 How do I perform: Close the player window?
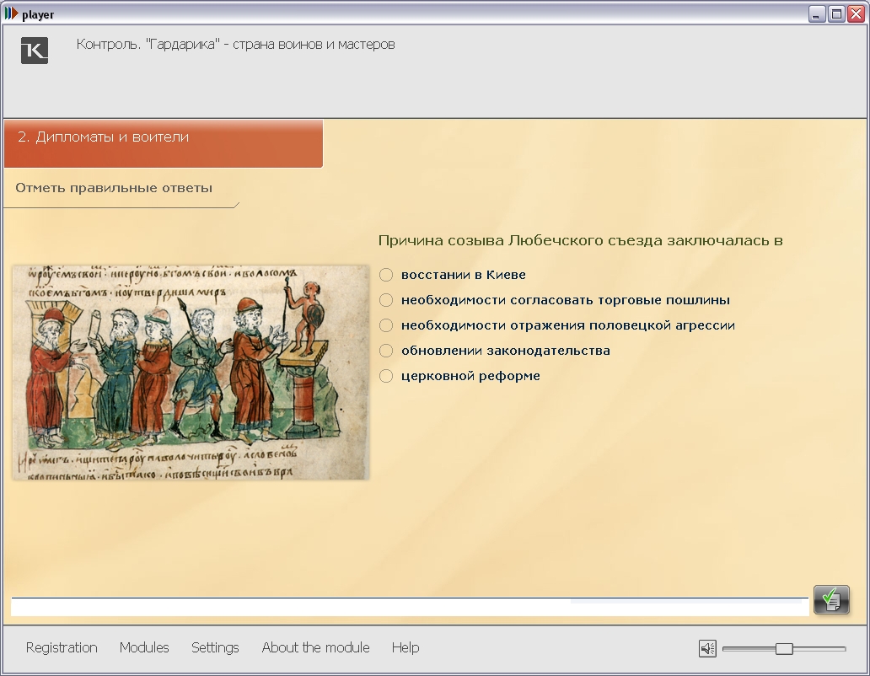coord(856,13)
